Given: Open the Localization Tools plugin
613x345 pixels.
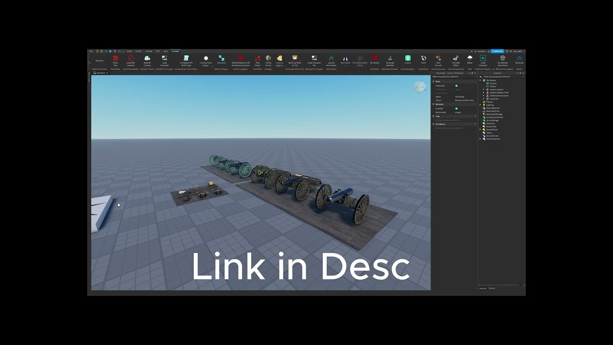Looking at the screenshot, I should click(423, 59).
